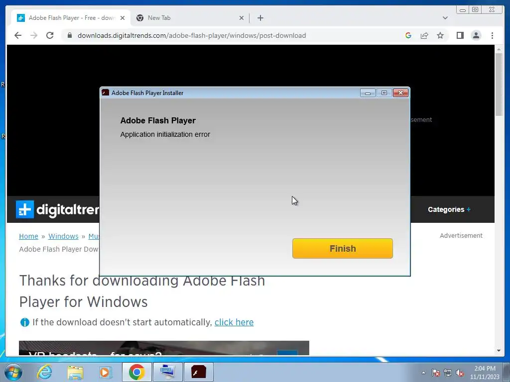Maximize the Flash Player Installer window
Image resolution: width=510 pixels, height=382 pixels.
[384, 93]
